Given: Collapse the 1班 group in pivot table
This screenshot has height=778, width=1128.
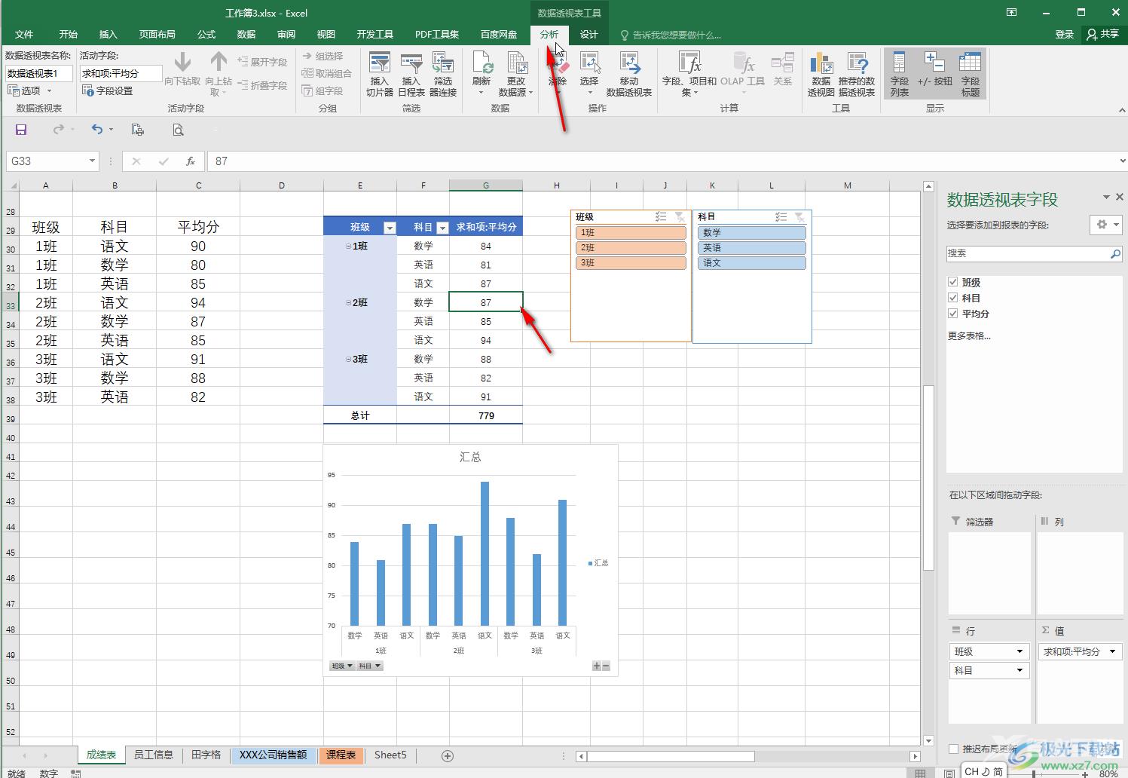Looking at the screenshot, I should pyautogui.click(x=348, y=247).
